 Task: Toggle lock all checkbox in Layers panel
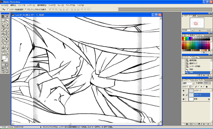[204, 87]
